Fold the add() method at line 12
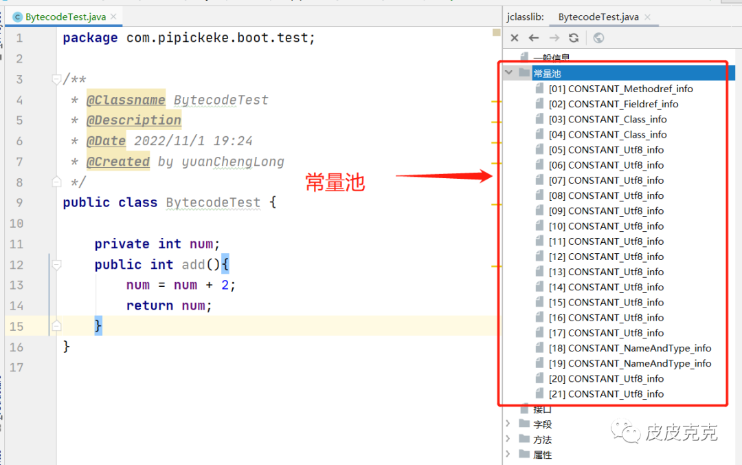 (56, 265)
